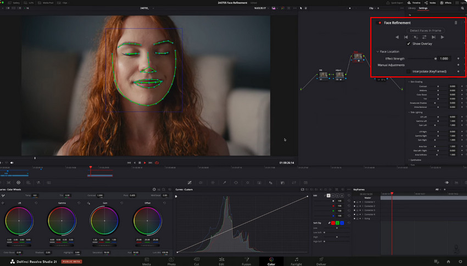The image size is (467, 266).
Task: Skip to previous clip in viewer
Action: (129, 163)
